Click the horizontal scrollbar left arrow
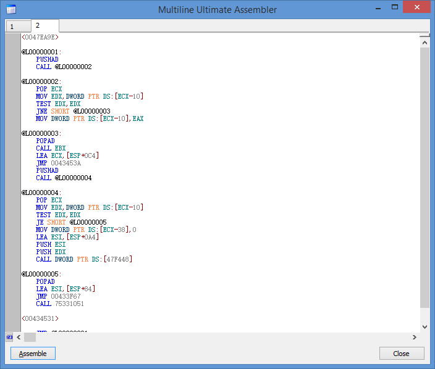 click(x=19, y=337)
